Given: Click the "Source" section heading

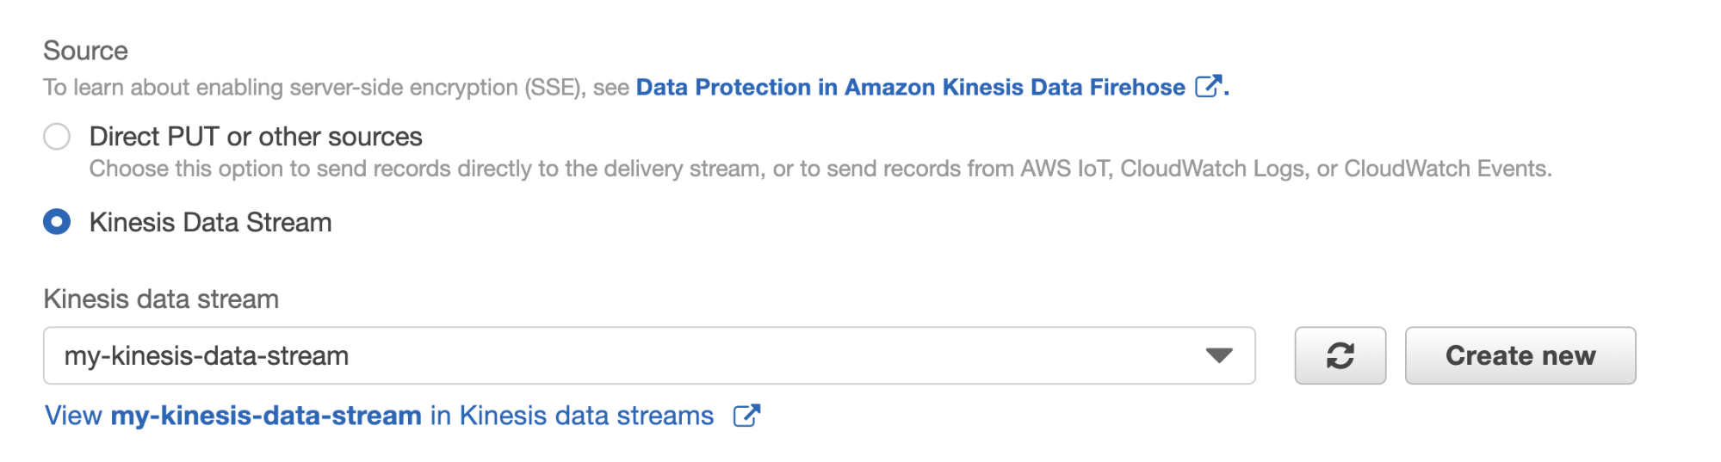Looking at the screenshot, I should click(85, 51).
